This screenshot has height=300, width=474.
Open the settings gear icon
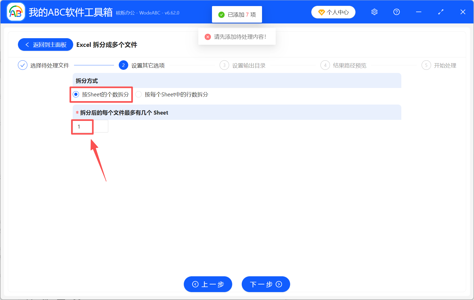click(x=374, y=12)
